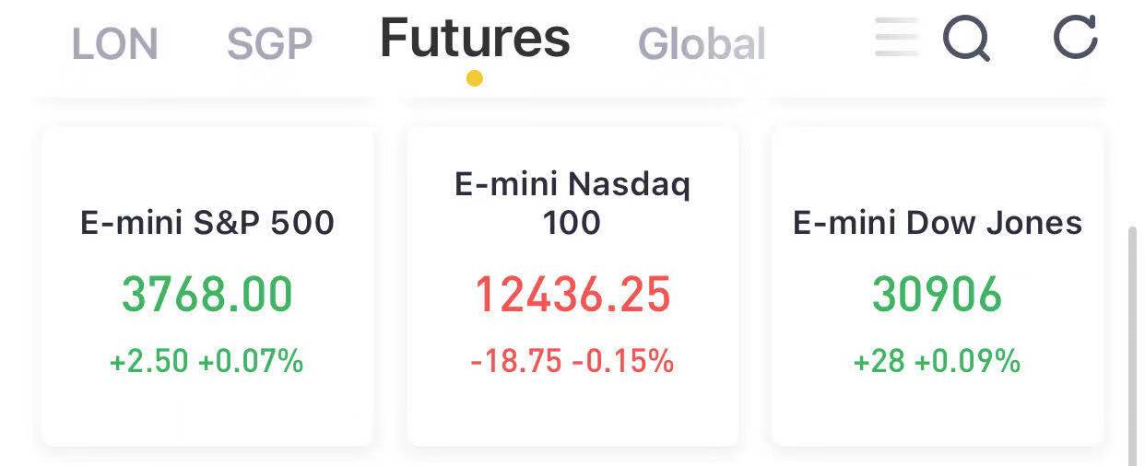Click the 3768.00 price value
Screen dimensions: 1145x466
(x=207, y=295)
